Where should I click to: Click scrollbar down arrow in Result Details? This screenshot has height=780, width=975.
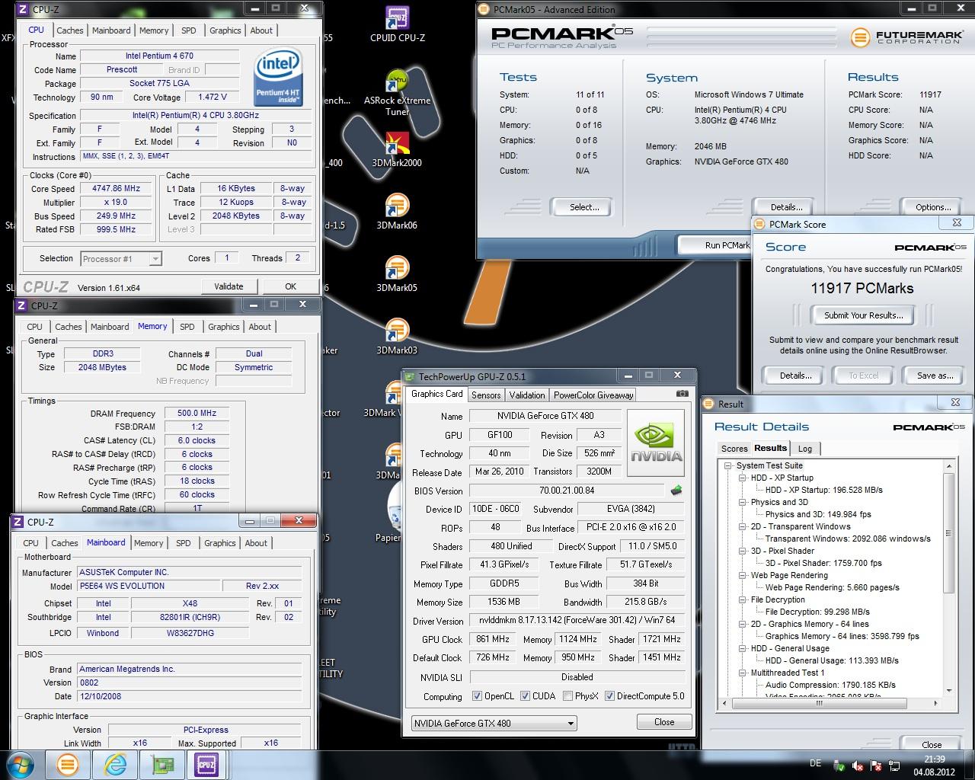[x=948, y=691]
